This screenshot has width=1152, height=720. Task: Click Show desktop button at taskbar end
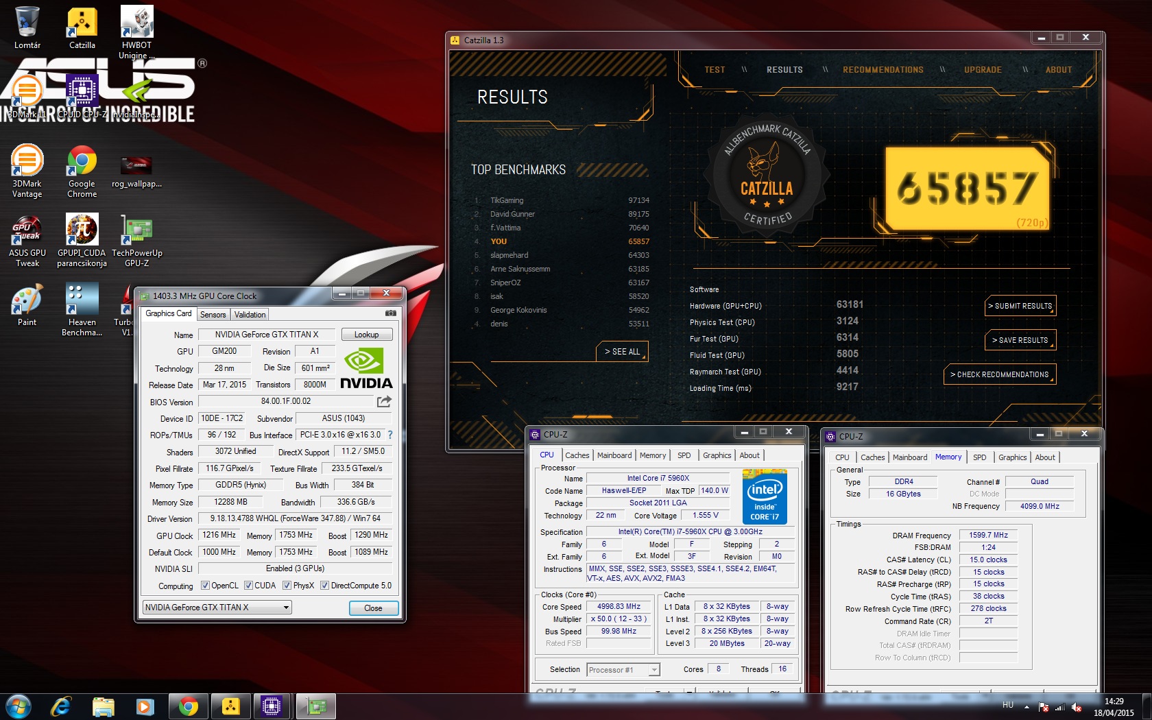click(1147, 706)
